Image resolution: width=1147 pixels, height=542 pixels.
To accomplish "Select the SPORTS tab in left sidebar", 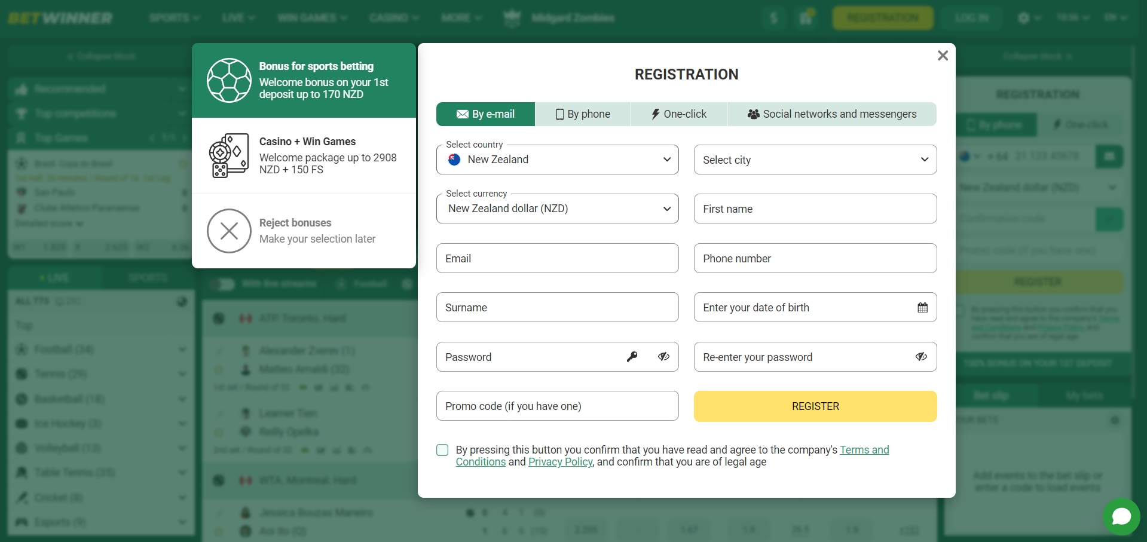I will pos(148,278).
